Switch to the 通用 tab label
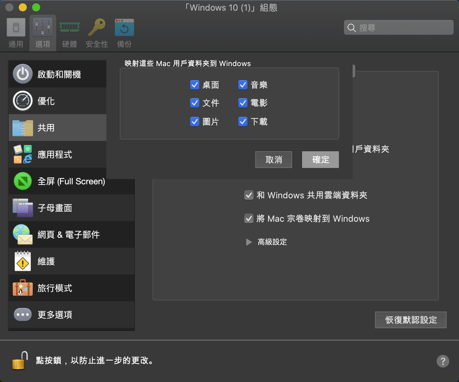Image resolution: width=459 pixels, height=382 pixels. [x=16, y=44]
